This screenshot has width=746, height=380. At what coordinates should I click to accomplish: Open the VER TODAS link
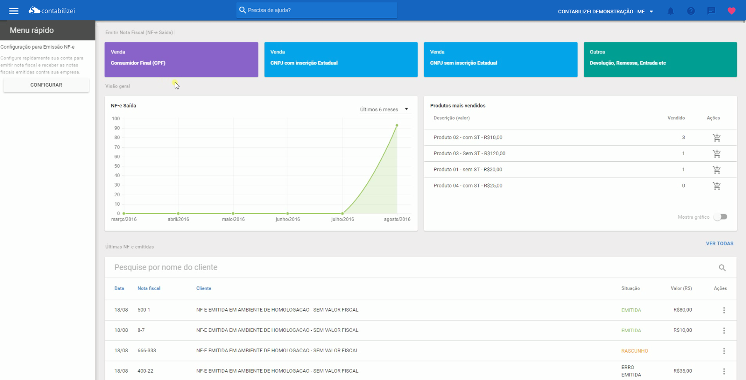click(719, 244)
